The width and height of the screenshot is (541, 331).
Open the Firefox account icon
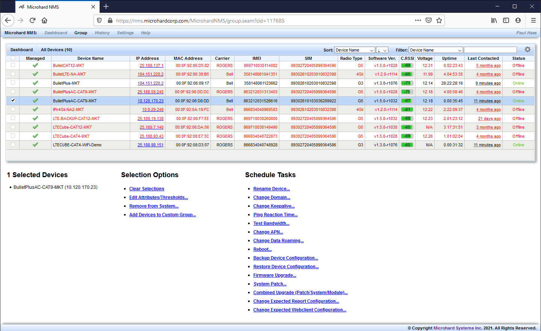click(x=518, y=20)
